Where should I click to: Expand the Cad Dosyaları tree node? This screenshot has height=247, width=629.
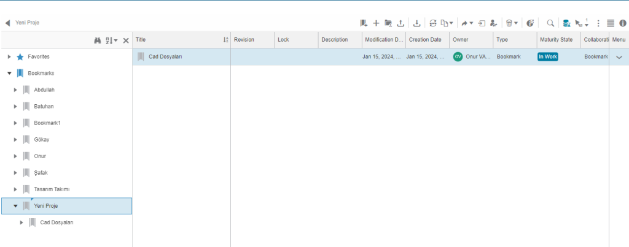coord(21,222)
